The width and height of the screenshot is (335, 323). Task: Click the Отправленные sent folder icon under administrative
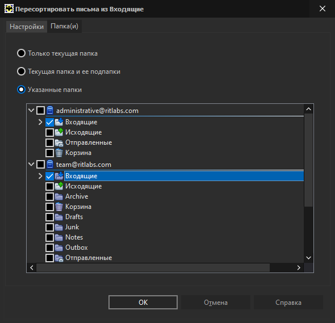pyautogui.click(x=59, y=142)
